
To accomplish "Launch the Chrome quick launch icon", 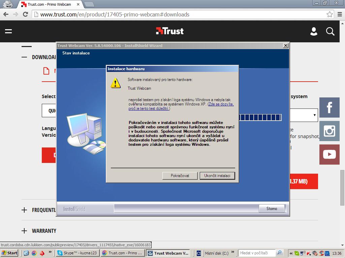I will coord(34,253).
